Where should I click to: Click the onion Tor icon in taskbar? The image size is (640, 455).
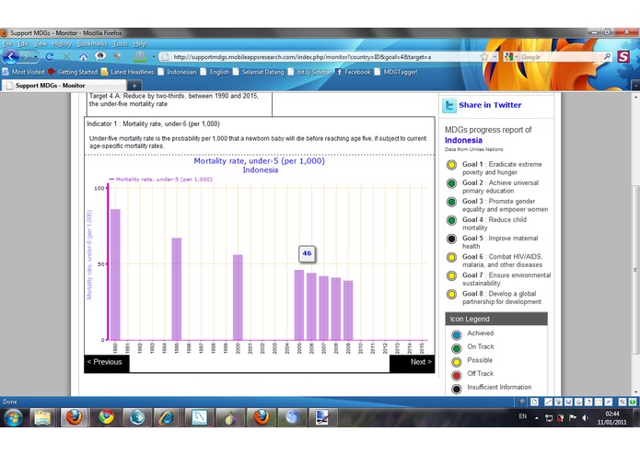click(x=230, y=417)
